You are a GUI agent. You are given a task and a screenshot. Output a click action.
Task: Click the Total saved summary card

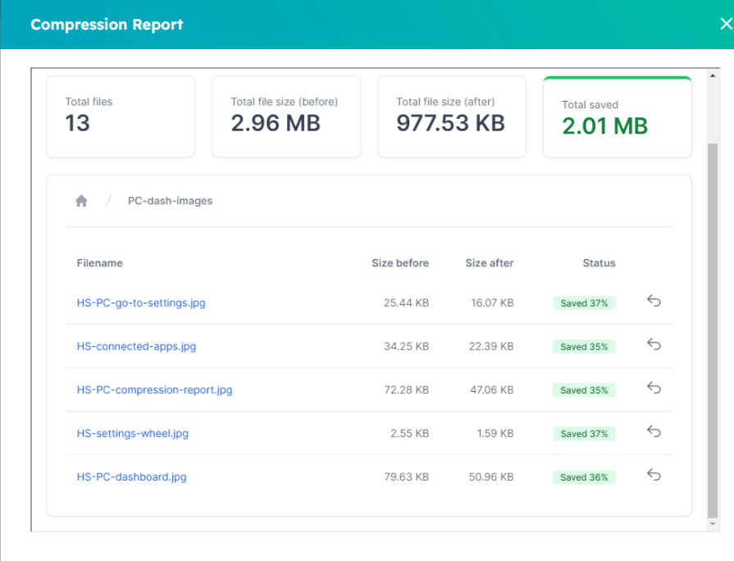(x=617, y=117)
